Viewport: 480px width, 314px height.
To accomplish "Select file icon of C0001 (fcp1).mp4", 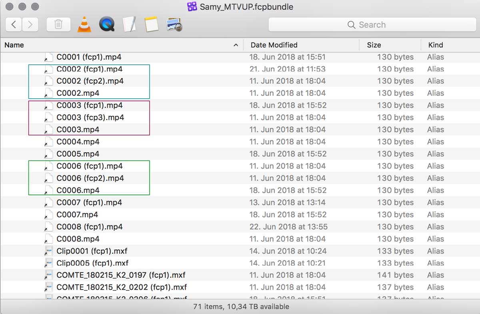I will (48, 57).
